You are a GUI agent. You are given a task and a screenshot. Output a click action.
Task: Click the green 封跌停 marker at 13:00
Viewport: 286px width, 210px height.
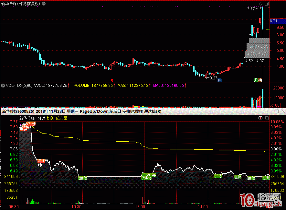(146, 178)
